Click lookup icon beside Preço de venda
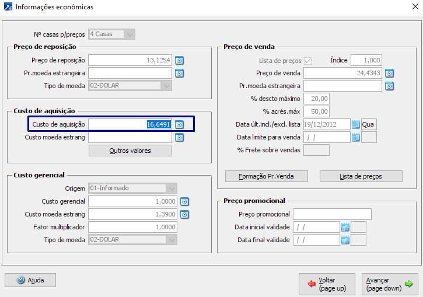Screen dimensions: 423x297 390,73
